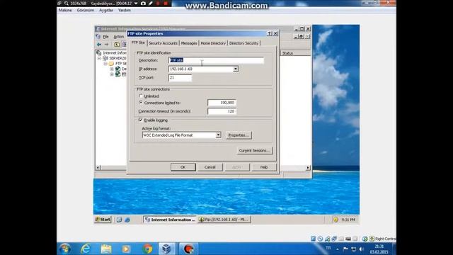Switch to the Security Accounts tab
Screen dimensions: 453x255
[163, 43]
